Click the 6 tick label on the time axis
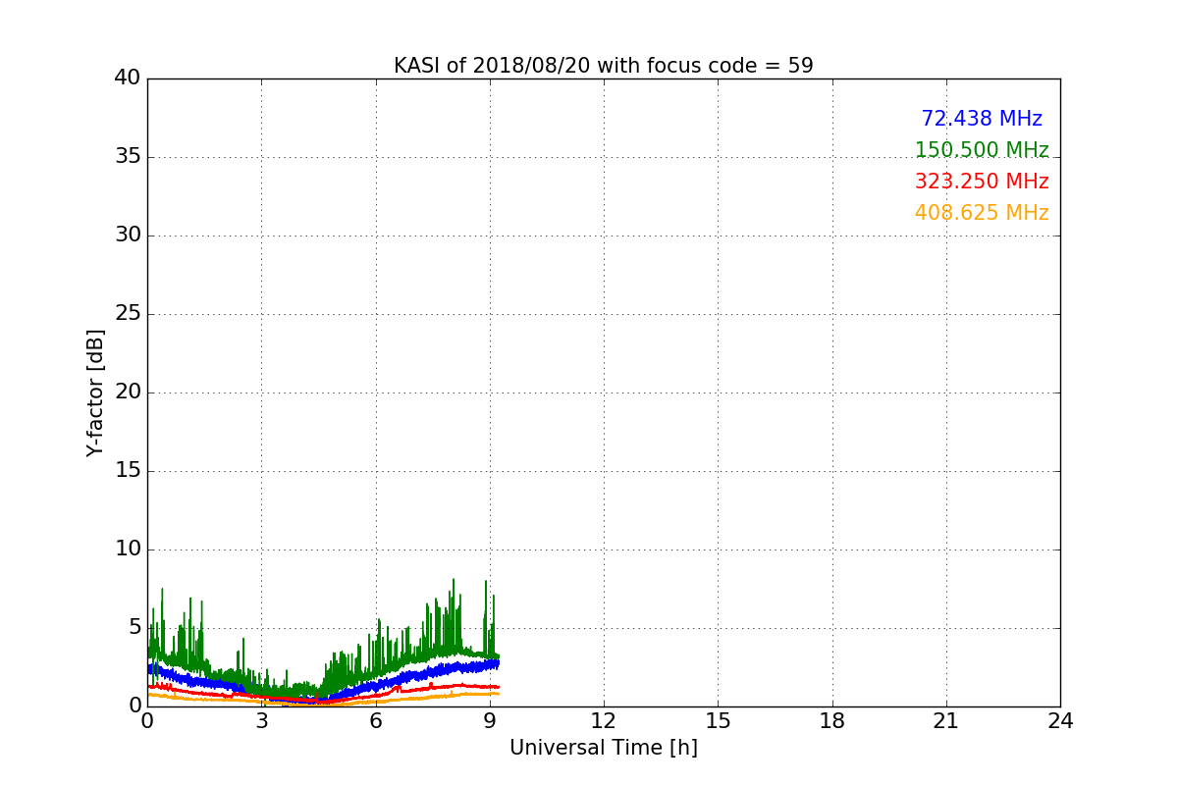Screen dimensions: 1178x785 tap(375, 721)
